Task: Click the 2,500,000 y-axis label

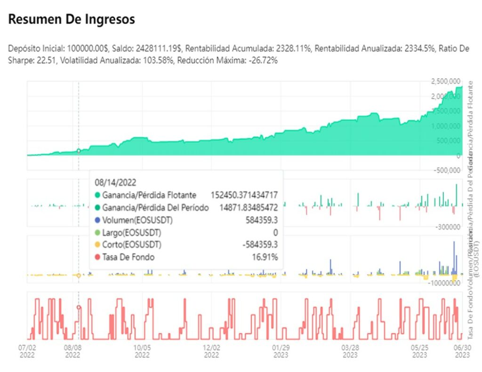Action: 446,82
